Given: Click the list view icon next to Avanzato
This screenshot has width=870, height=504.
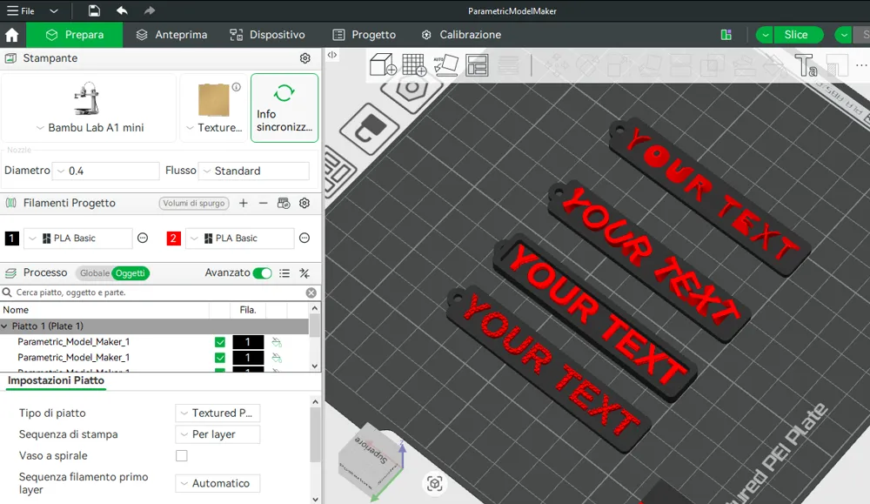Looking at the screenshot, I should pyautogui.click(x=284, y=273).
